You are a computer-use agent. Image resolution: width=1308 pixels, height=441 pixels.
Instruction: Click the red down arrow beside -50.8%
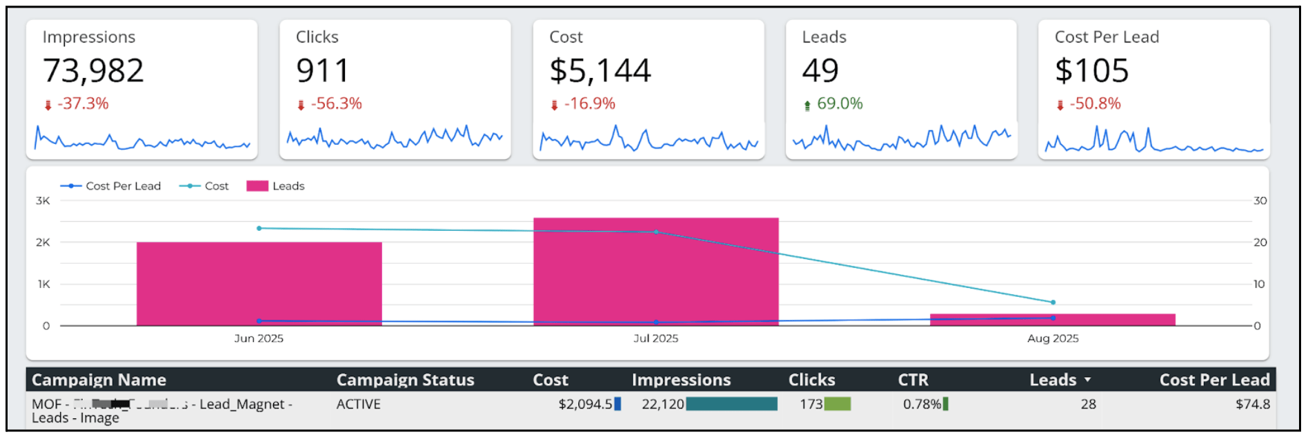coord(1060,105)
